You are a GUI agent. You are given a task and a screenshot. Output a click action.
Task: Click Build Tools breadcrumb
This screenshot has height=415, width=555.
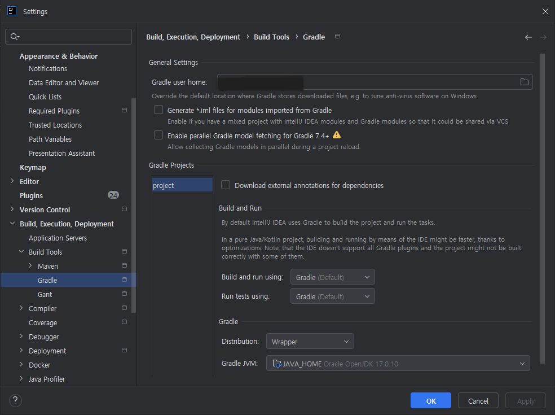pyautogui.click(x=271, y=37)
